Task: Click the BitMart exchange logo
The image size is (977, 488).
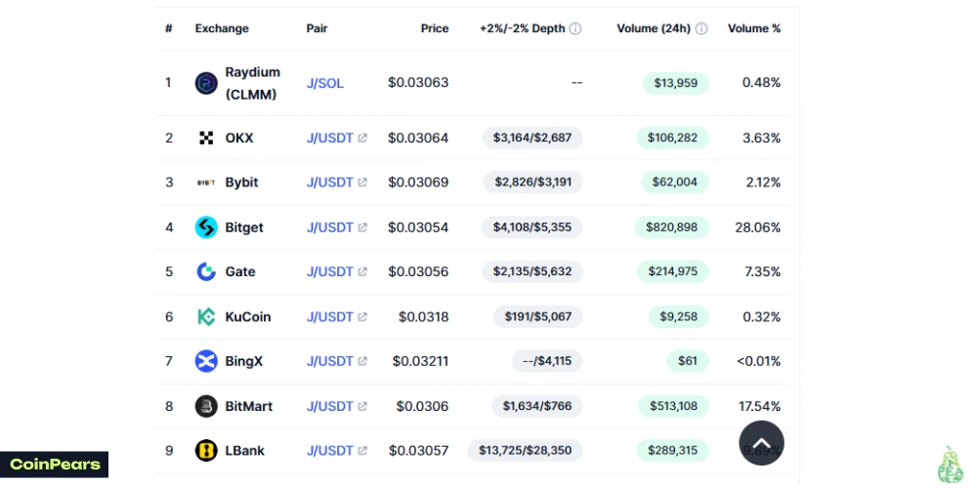Action: [x=206, y=406]
